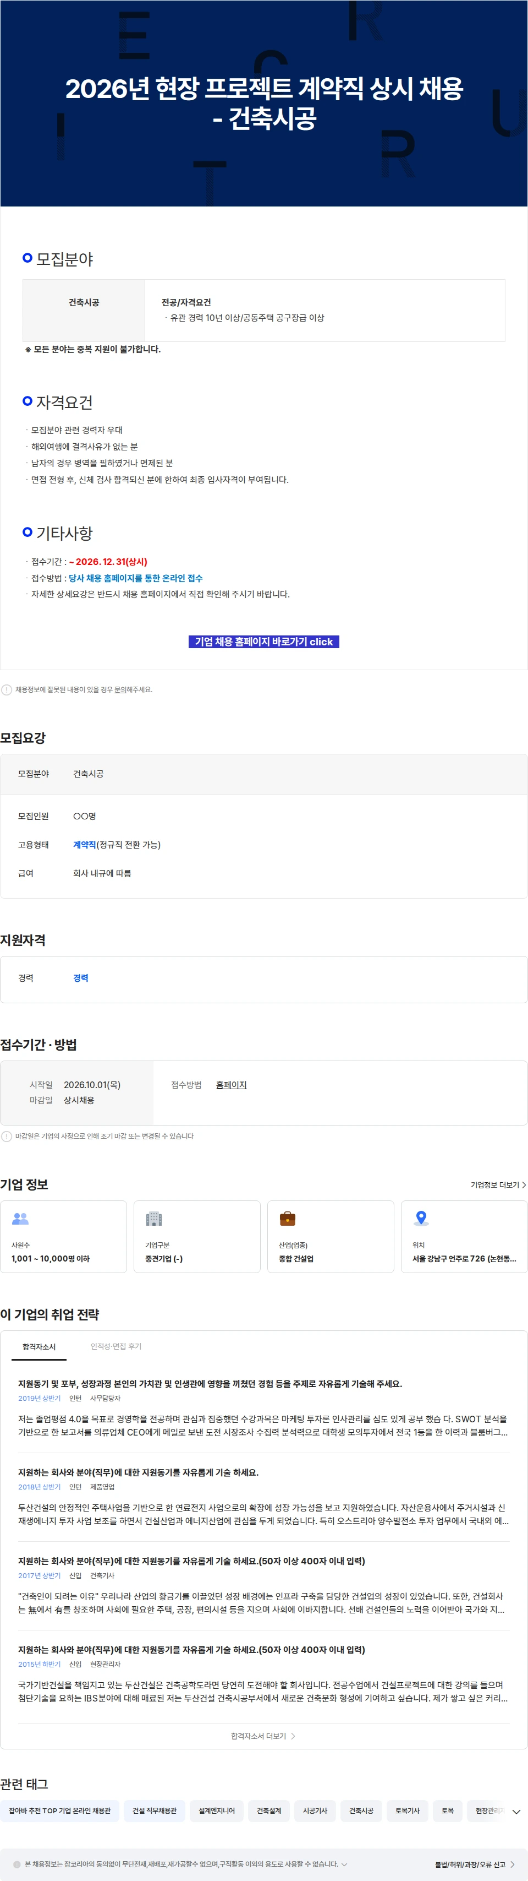Click the 기업구분 building icon
Screen dimensions: 528x1881
pos(154,1218)
